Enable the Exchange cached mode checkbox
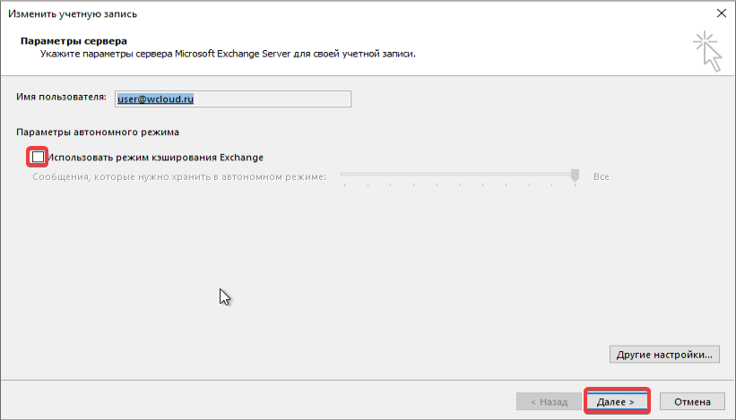This screenshot has width=736, height=420. tap(38, 157)
